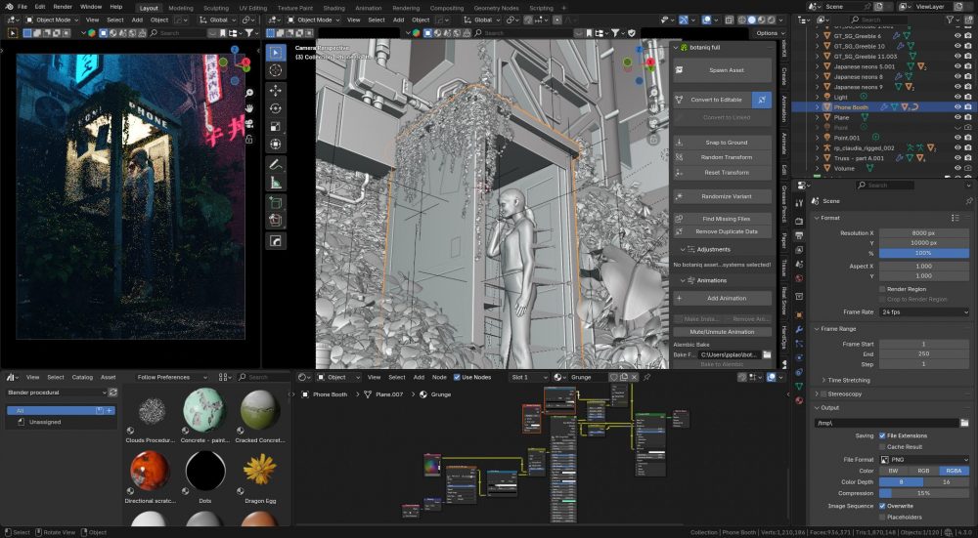978x538 pixels.
Task: Uncheck the Overwrite image sequence option
Action: pyautogui.click(x=883, y=506)
